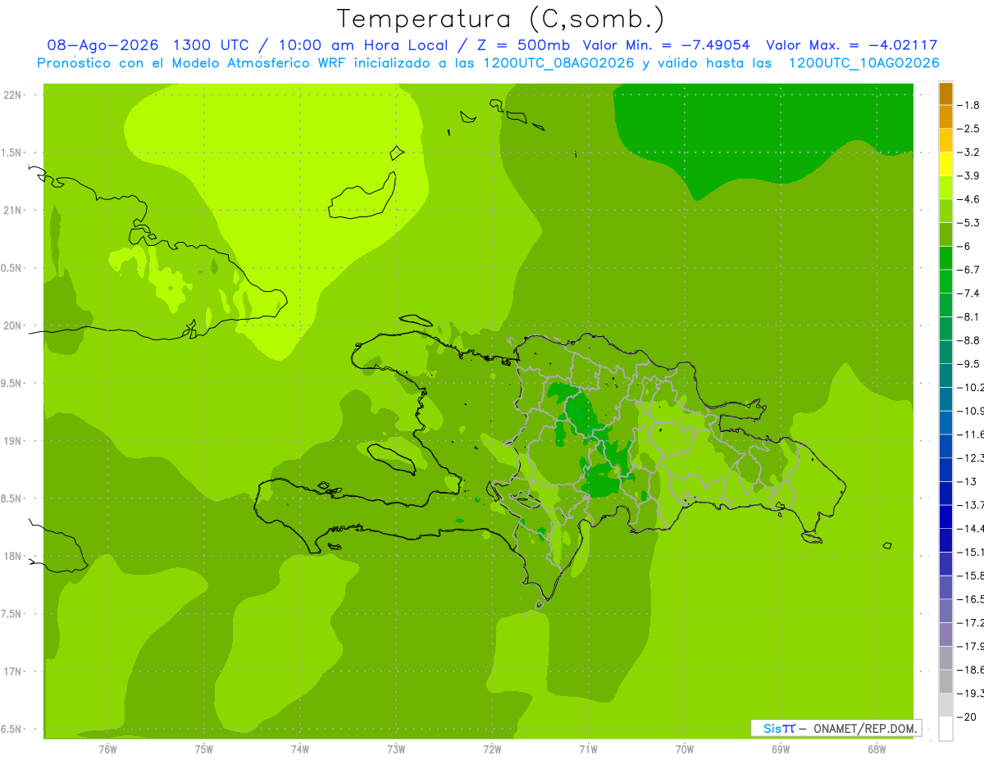Click the '69W' longitude axis label
The image size is (984, 760).
click(x=781, y=749)
